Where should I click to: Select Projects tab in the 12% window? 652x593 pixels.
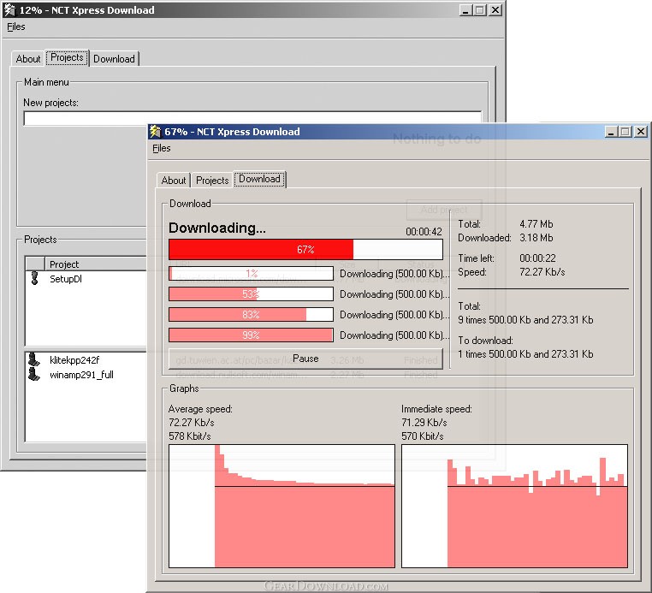click(x=67, y=57)
